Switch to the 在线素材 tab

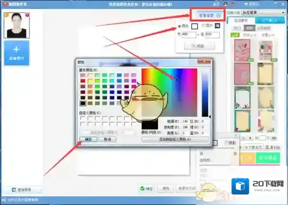click(241, 20)
